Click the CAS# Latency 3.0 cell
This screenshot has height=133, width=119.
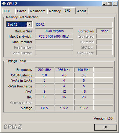pyautogui.click(x=45, y=75)
